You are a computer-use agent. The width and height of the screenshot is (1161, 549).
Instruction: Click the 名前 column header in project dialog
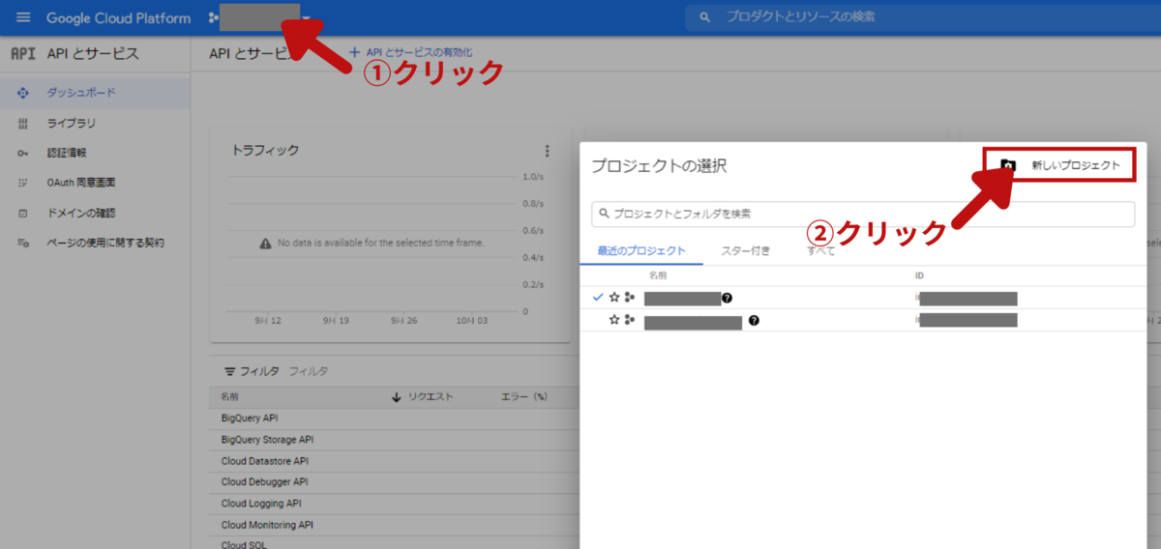coord(658,275)
